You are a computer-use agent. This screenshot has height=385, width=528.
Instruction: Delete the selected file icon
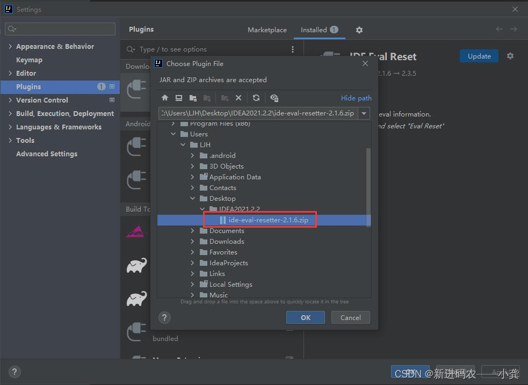point(238,98)
